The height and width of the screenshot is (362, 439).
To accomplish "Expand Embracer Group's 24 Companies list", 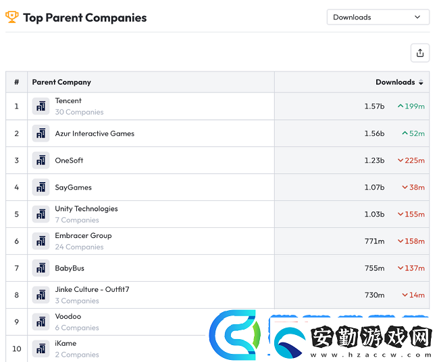I will (79, 247).
